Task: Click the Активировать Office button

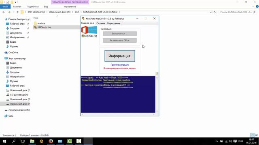Action: [x=120, y=40]
